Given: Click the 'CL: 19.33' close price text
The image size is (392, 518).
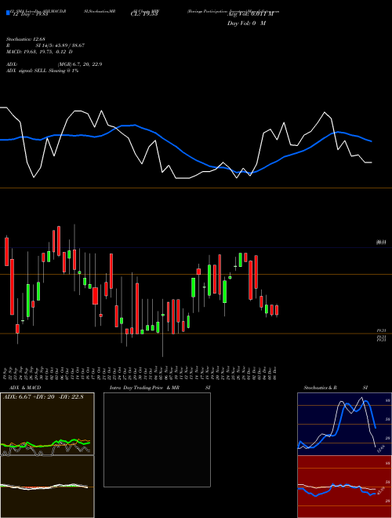Looking at the screenshot, I should tap(144, 14).
